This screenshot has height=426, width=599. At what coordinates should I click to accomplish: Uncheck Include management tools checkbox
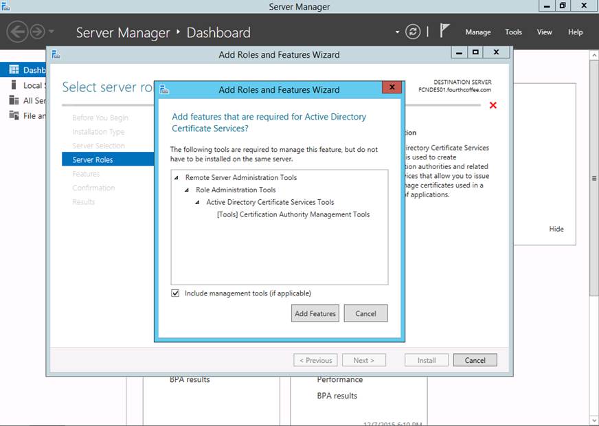pyautogui.click(x=176, y=293)
